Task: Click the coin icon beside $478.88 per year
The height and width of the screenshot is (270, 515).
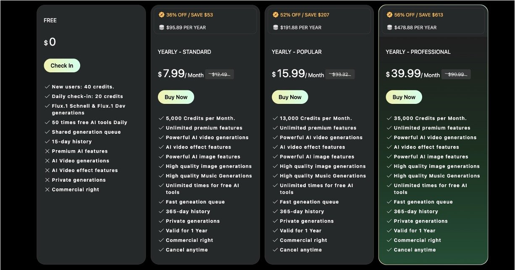Action: point(389,27)
